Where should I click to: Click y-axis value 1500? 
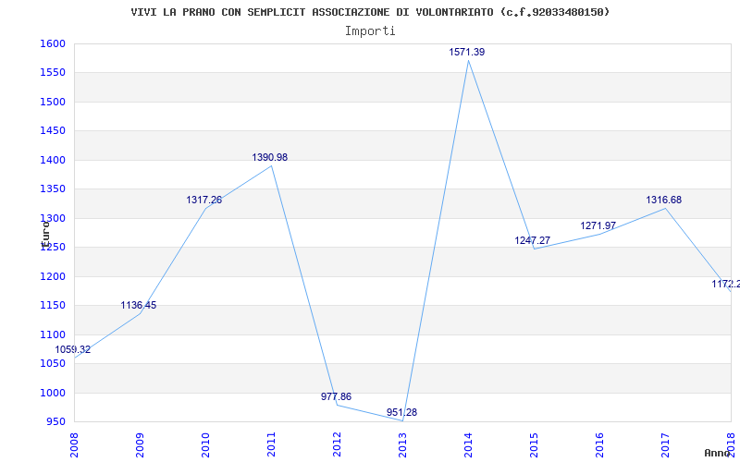click(x=53, y=102)
